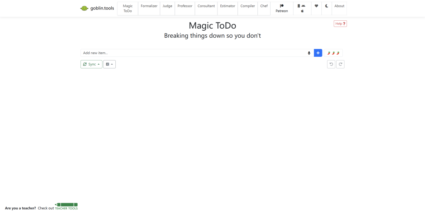Visit the Patreon link

pos(282,8)
